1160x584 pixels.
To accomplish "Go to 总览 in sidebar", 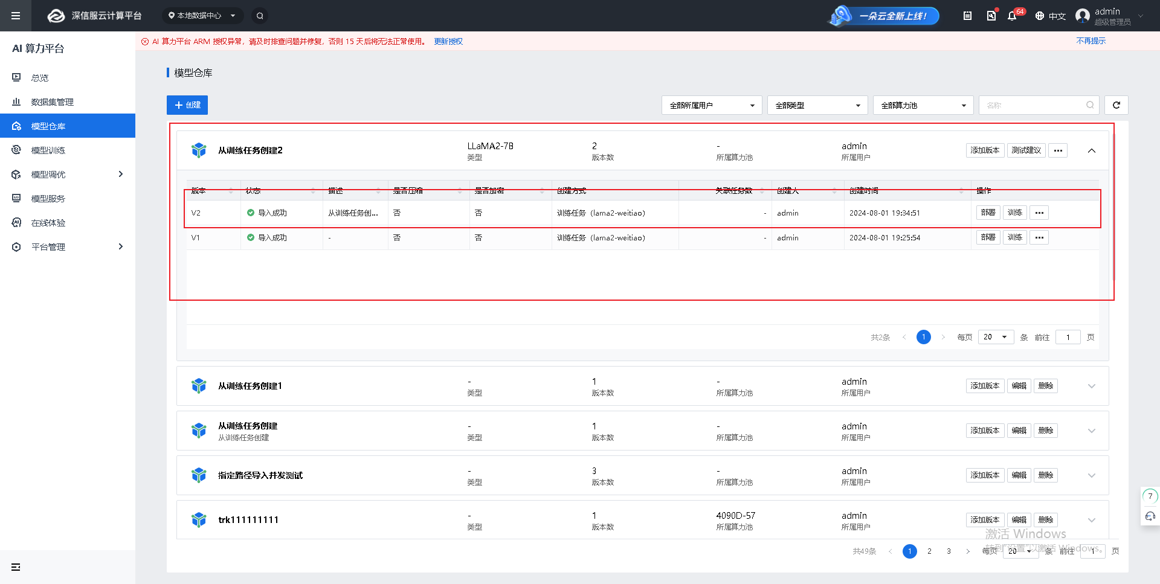I will (x=68, y=77).
